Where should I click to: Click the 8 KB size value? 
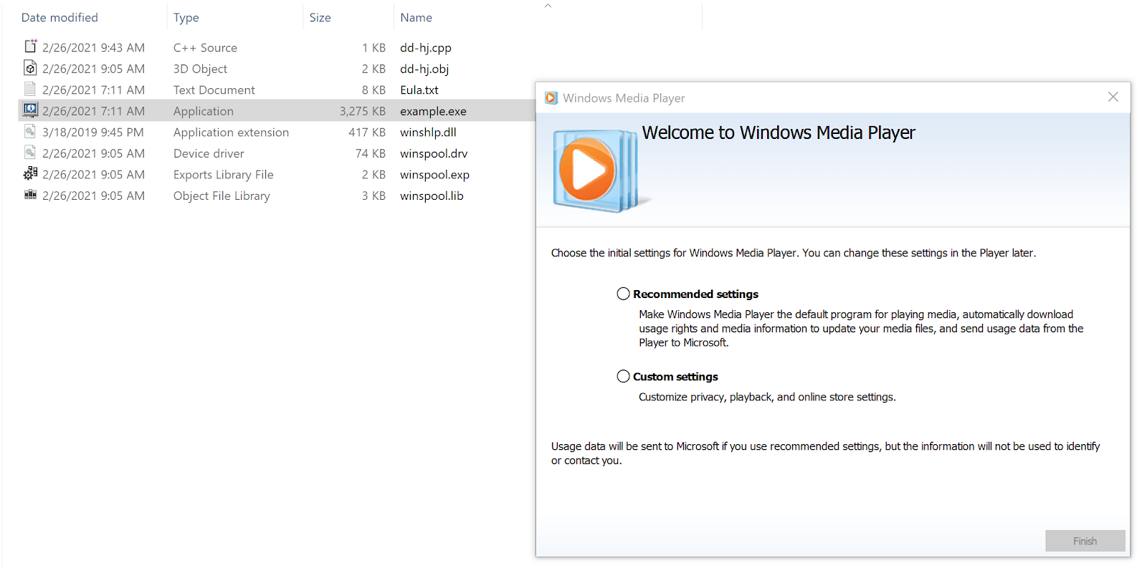[x=373, y=90]
